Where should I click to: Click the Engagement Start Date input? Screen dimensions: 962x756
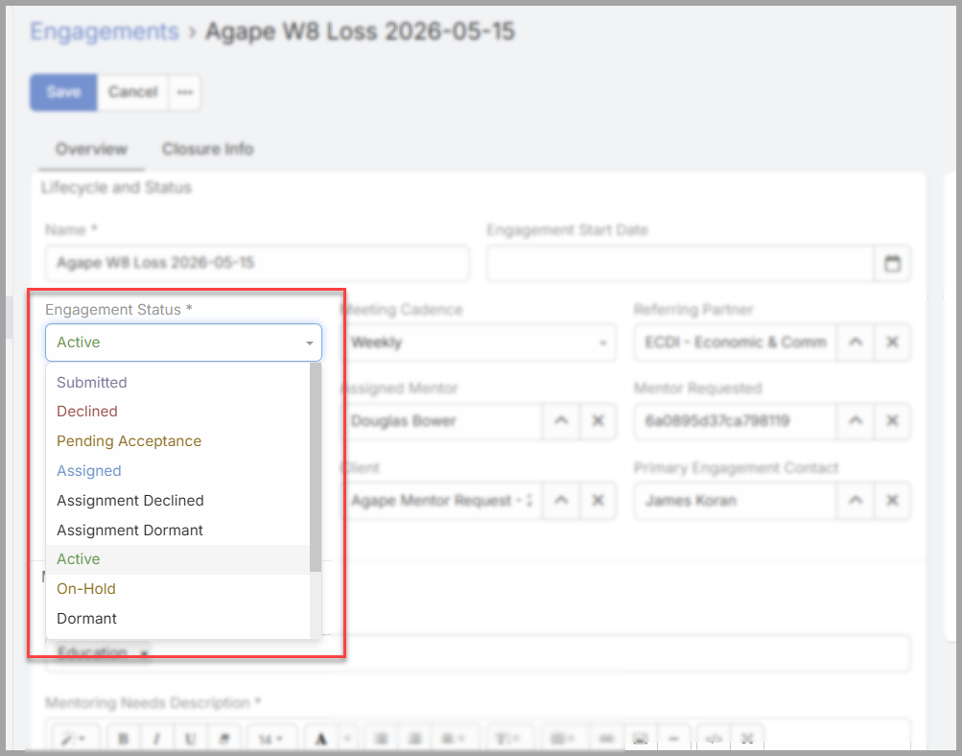coord(680,264)
